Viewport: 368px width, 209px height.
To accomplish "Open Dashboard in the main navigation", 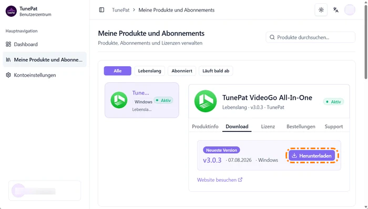I will (x=45, y=44).
